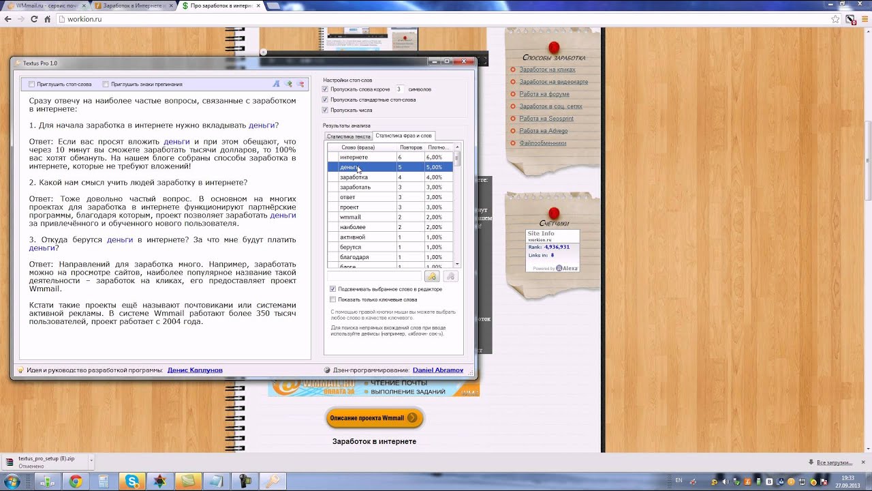Screen dimensions: 872x491
Task: Click the camcorder icon on the taskbar
Action: pyautogui.click(x=245, y=481)
